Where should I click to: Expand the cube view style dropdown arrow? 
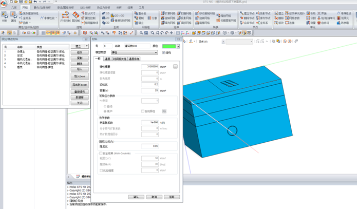pos(229,33)
